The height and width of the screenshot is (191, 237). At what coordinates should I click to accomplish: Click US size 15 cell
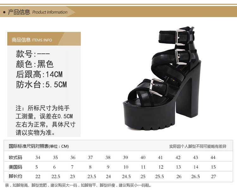click(x=213, y=167)
